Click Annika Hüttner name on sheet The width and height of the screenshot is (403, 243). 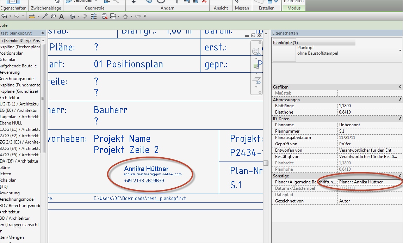(x=146, y=169)
